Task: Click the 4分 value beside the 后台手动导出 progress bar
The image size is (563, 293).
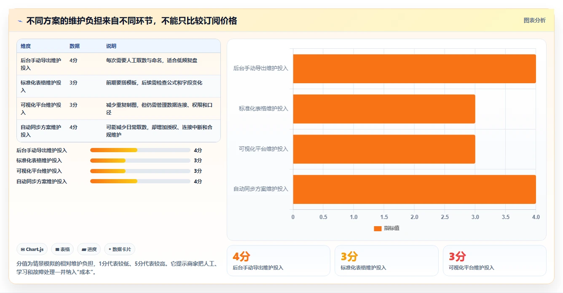Action: [198, 150]
